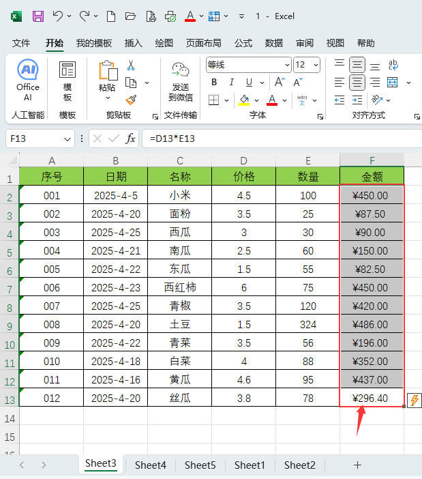Add a new sheet with plus button

(357, 465)
